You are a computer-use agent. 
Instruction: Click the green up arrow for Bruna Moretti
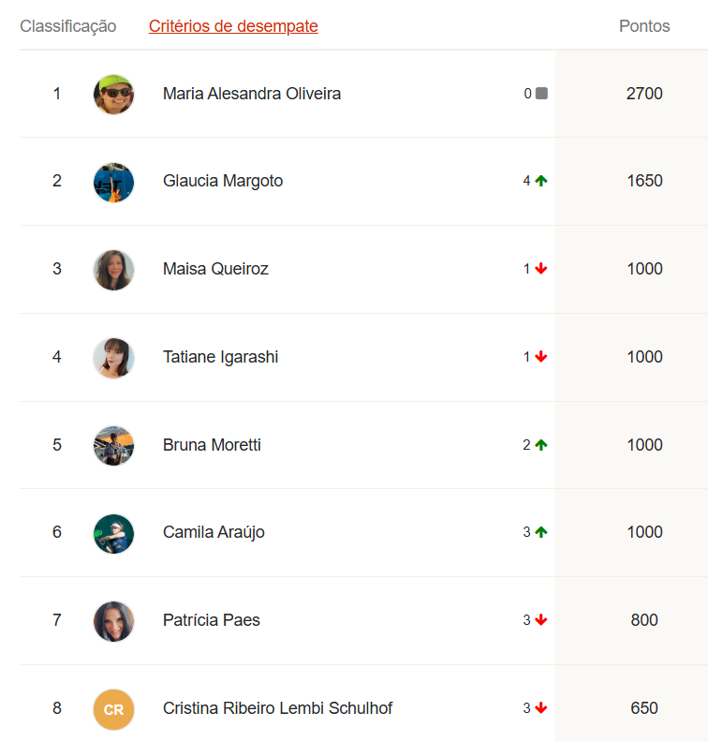pyautogui.click(x=541, y=445)
